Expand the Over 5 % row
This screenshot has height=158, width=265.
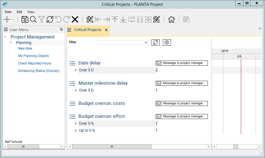pyautogui.click(x=76, y=123)
